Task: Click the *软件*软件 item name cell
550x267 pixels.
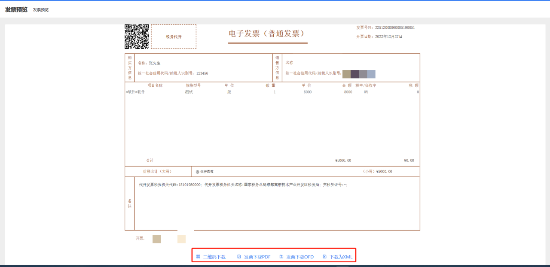Action: pyautogui.click(x=135, y=92)
